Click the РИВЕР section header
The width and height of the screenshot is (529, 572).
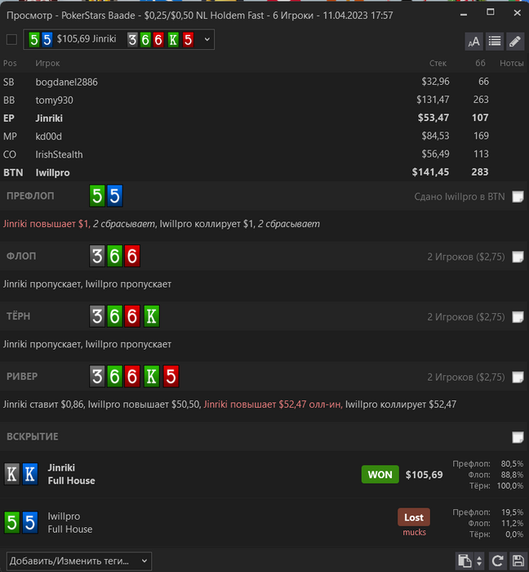tap(22, 377)
